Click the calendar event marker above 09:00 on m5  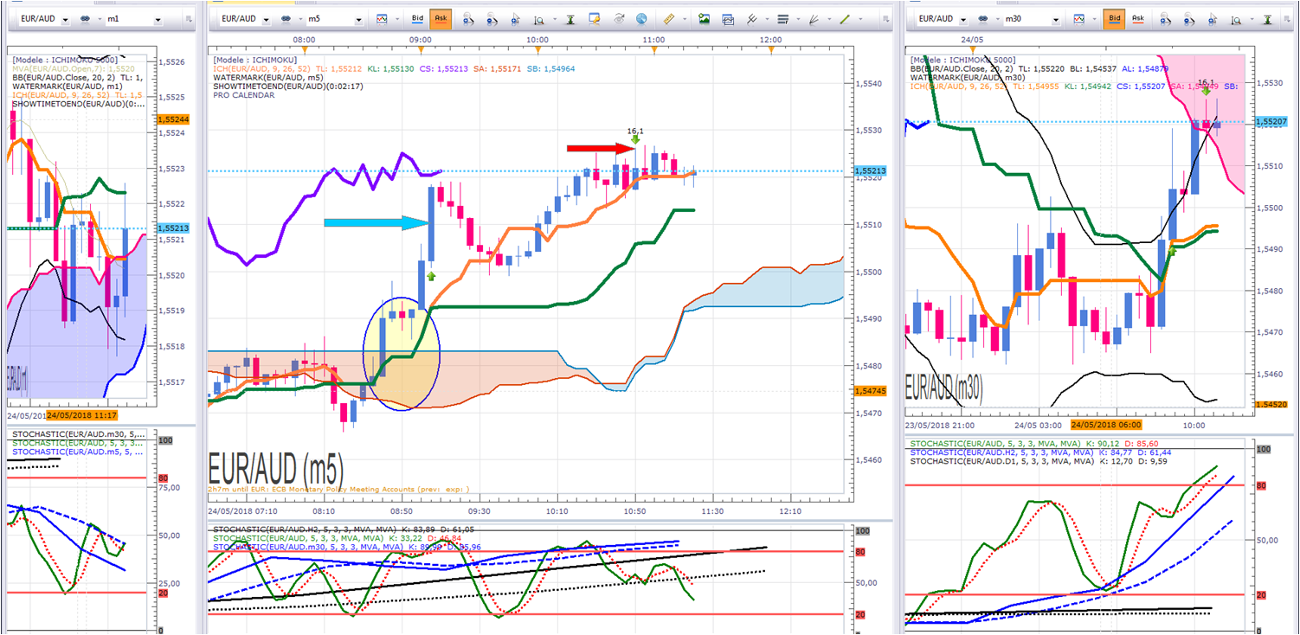tap(420, 49)
